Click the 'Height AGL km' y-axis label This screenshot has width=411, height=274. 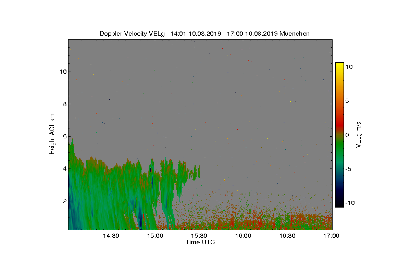[x=52, y=134]
